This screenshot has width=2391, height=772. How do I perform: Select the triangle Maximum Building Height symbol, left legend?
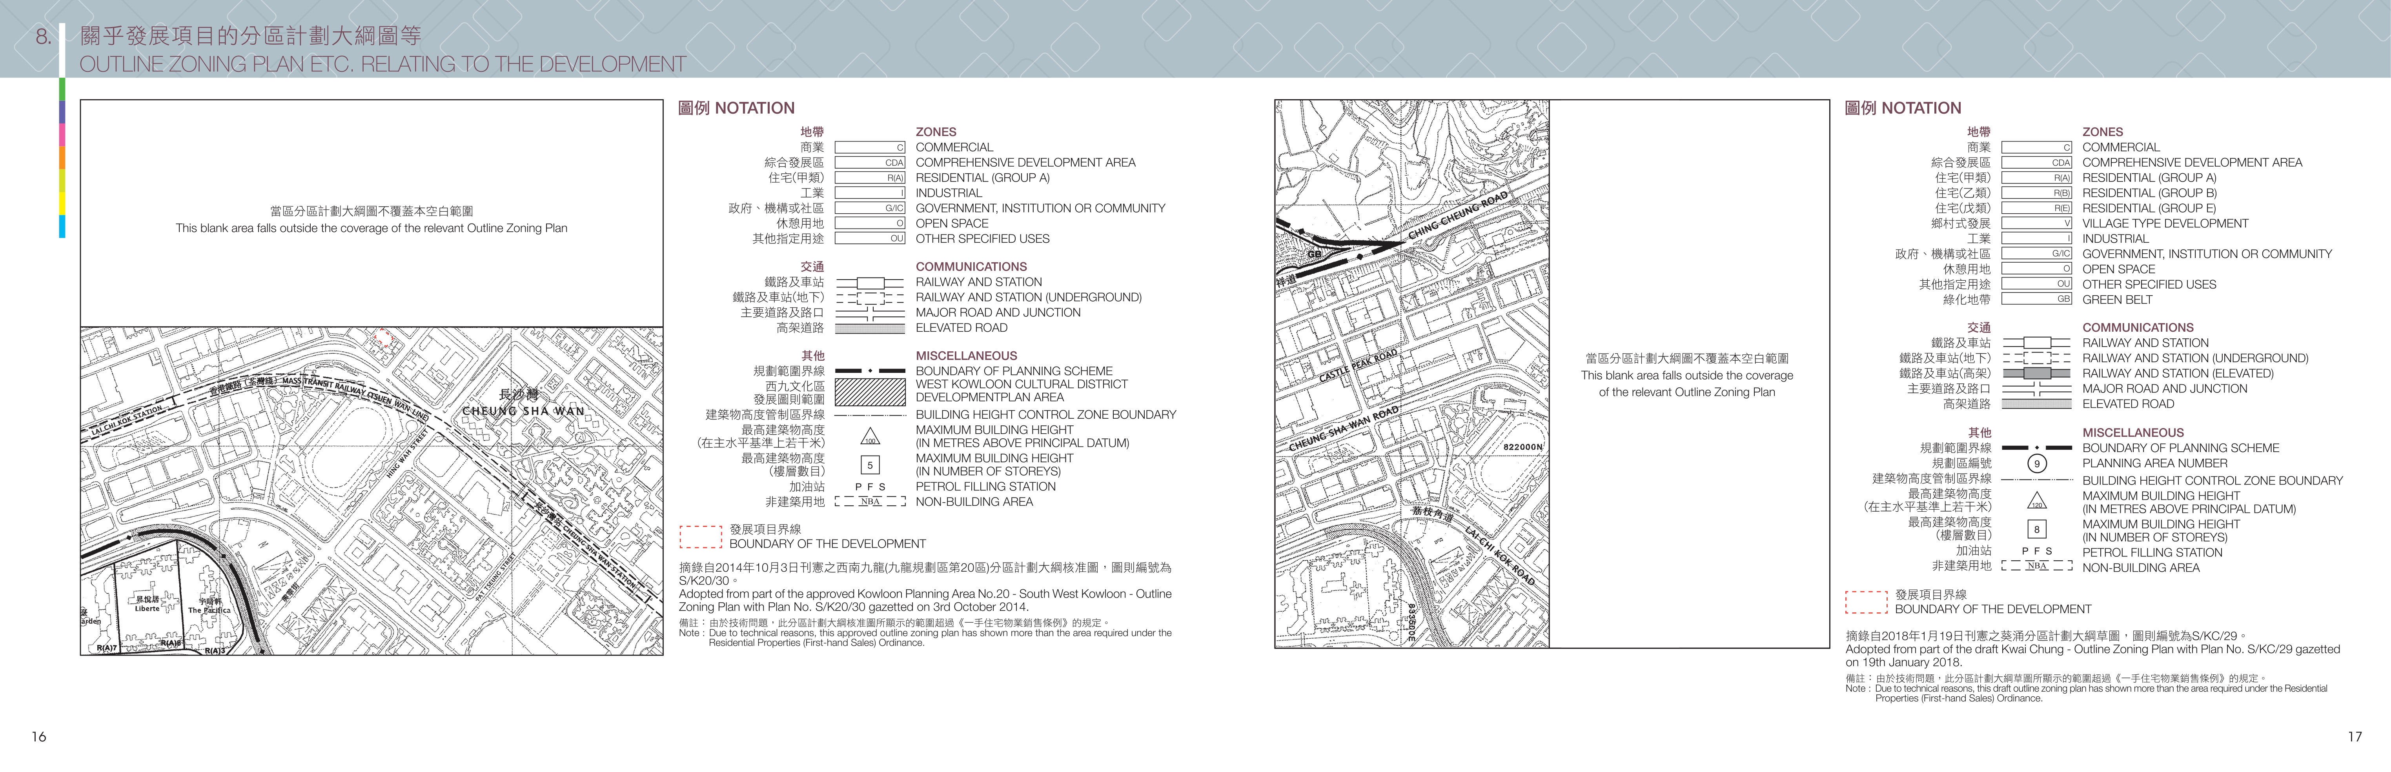click(870, 436)
